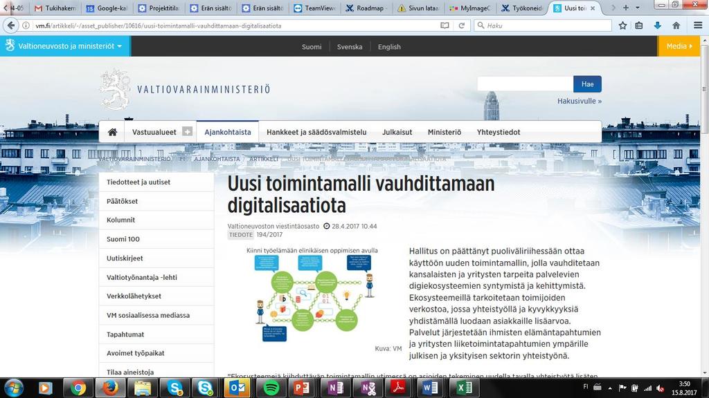Image resolution: width=709 pixels, height=398 pixels.
Task: Open Kolumnit in sidebar
Action: (x=156, y=220)
